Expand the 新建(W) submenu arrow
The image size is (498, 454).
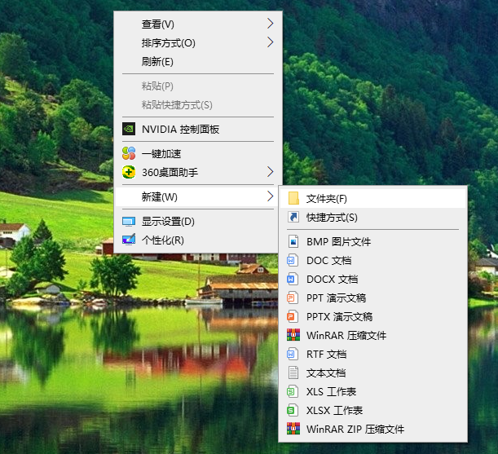(x=270, y=196)
